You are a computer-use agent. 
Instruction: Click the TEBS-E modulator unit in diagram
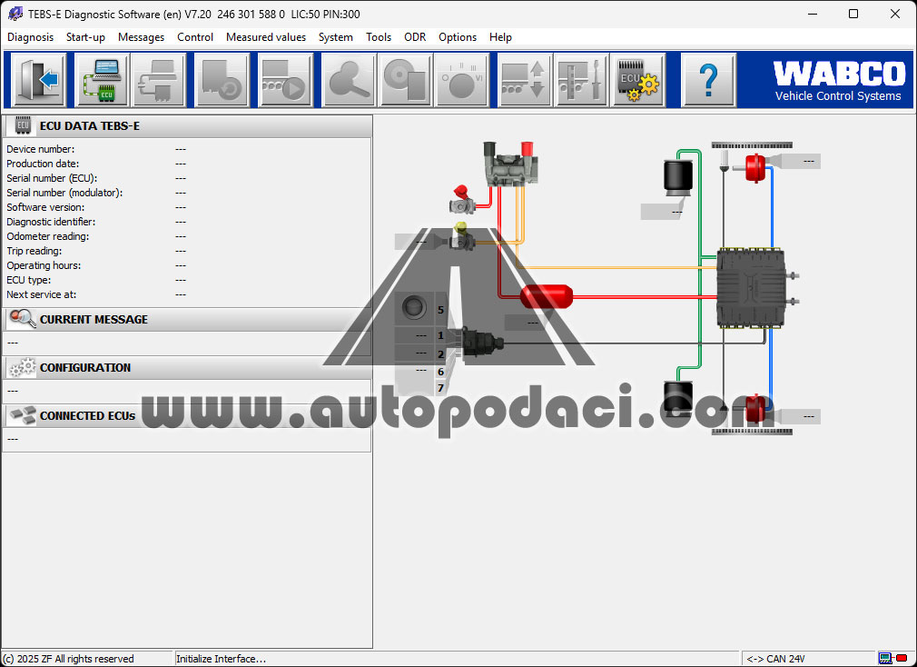(752, 287)
